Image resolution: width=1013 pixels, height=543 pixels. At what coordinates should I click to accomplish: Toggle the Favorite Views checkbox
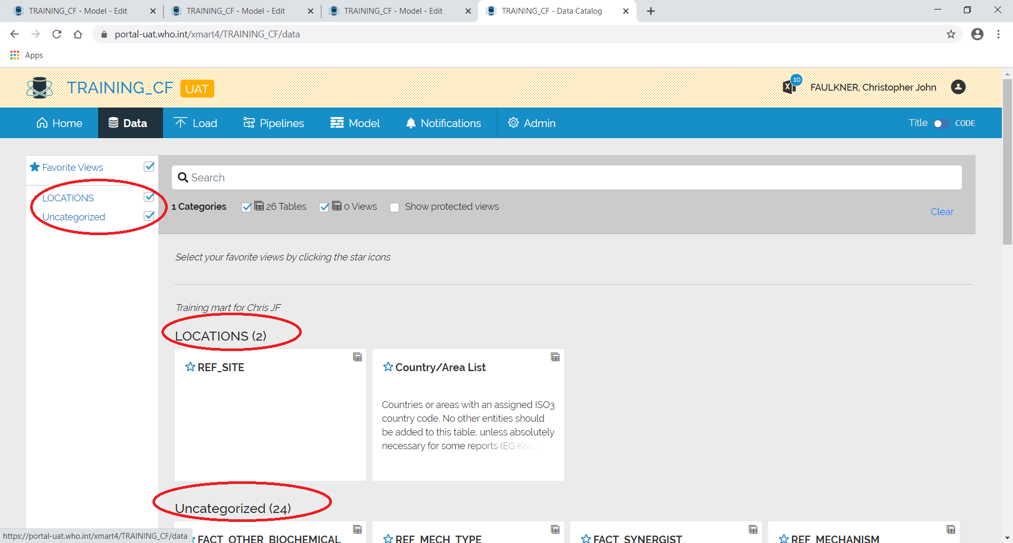(x=149, y=167)
